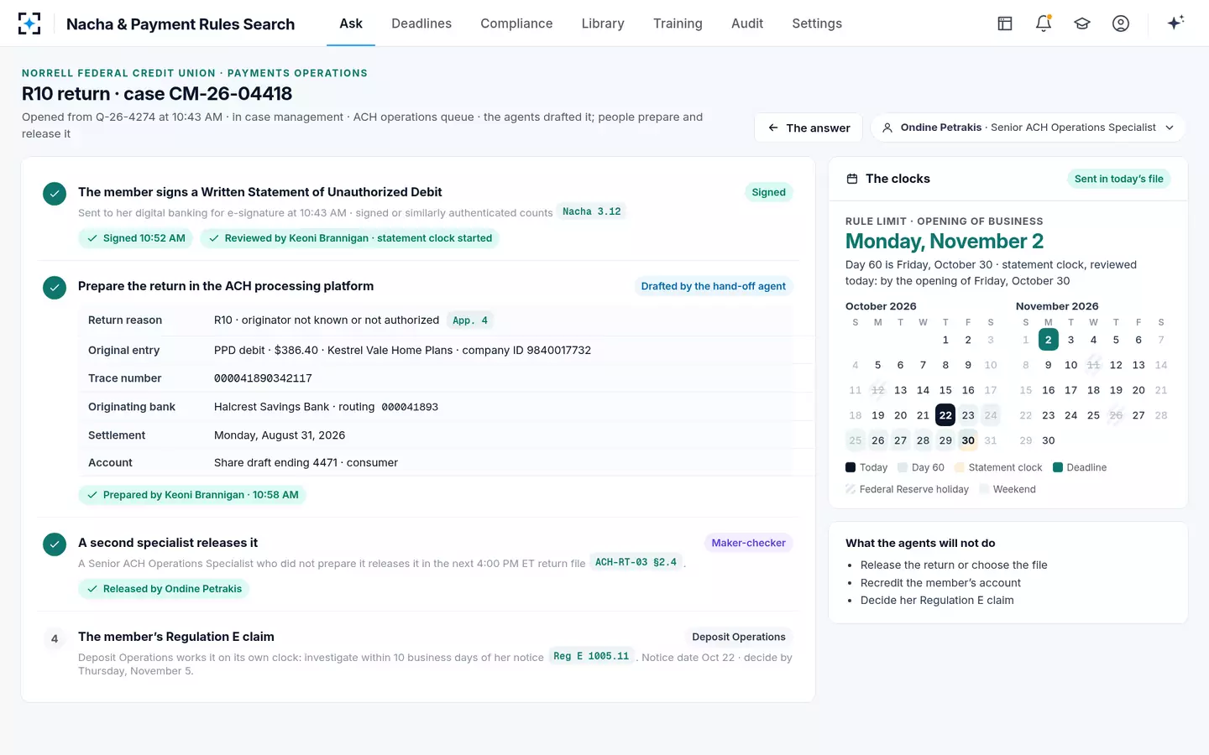
Task: Click Prepared by Keoni Brannigan chip
Action: point(192,495)
